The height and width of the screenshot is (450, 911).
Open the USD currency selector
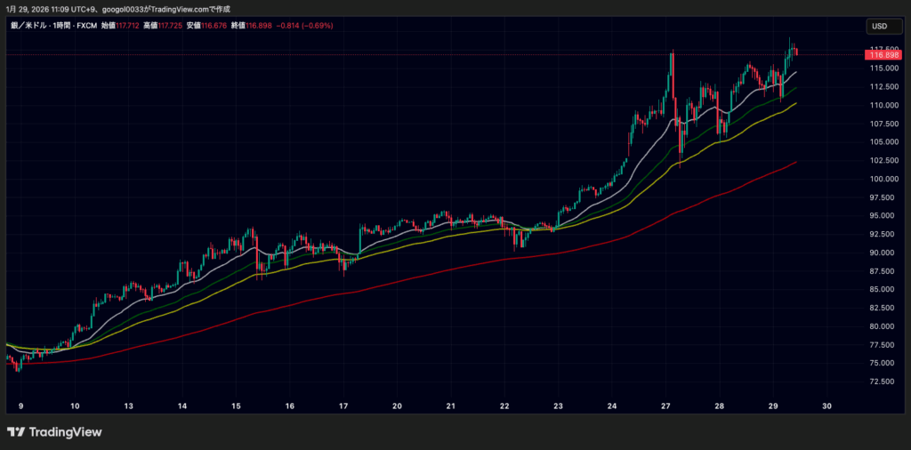point(880,26)
